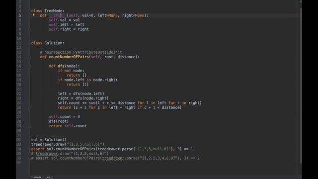Click 'self.left = left' assignment
Image resolution: width=318 pixels, height=179 pixels.
(x=67, y=24)
